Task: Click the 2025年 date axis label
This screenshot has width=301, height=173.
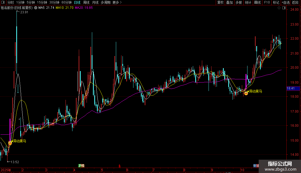Action: [6, 170]
